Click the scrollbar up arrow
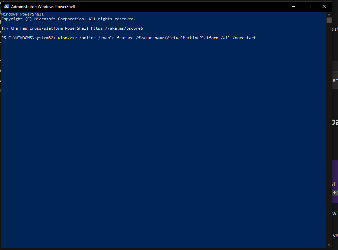The width and height of the screenshot is (338, 250). 329,14
